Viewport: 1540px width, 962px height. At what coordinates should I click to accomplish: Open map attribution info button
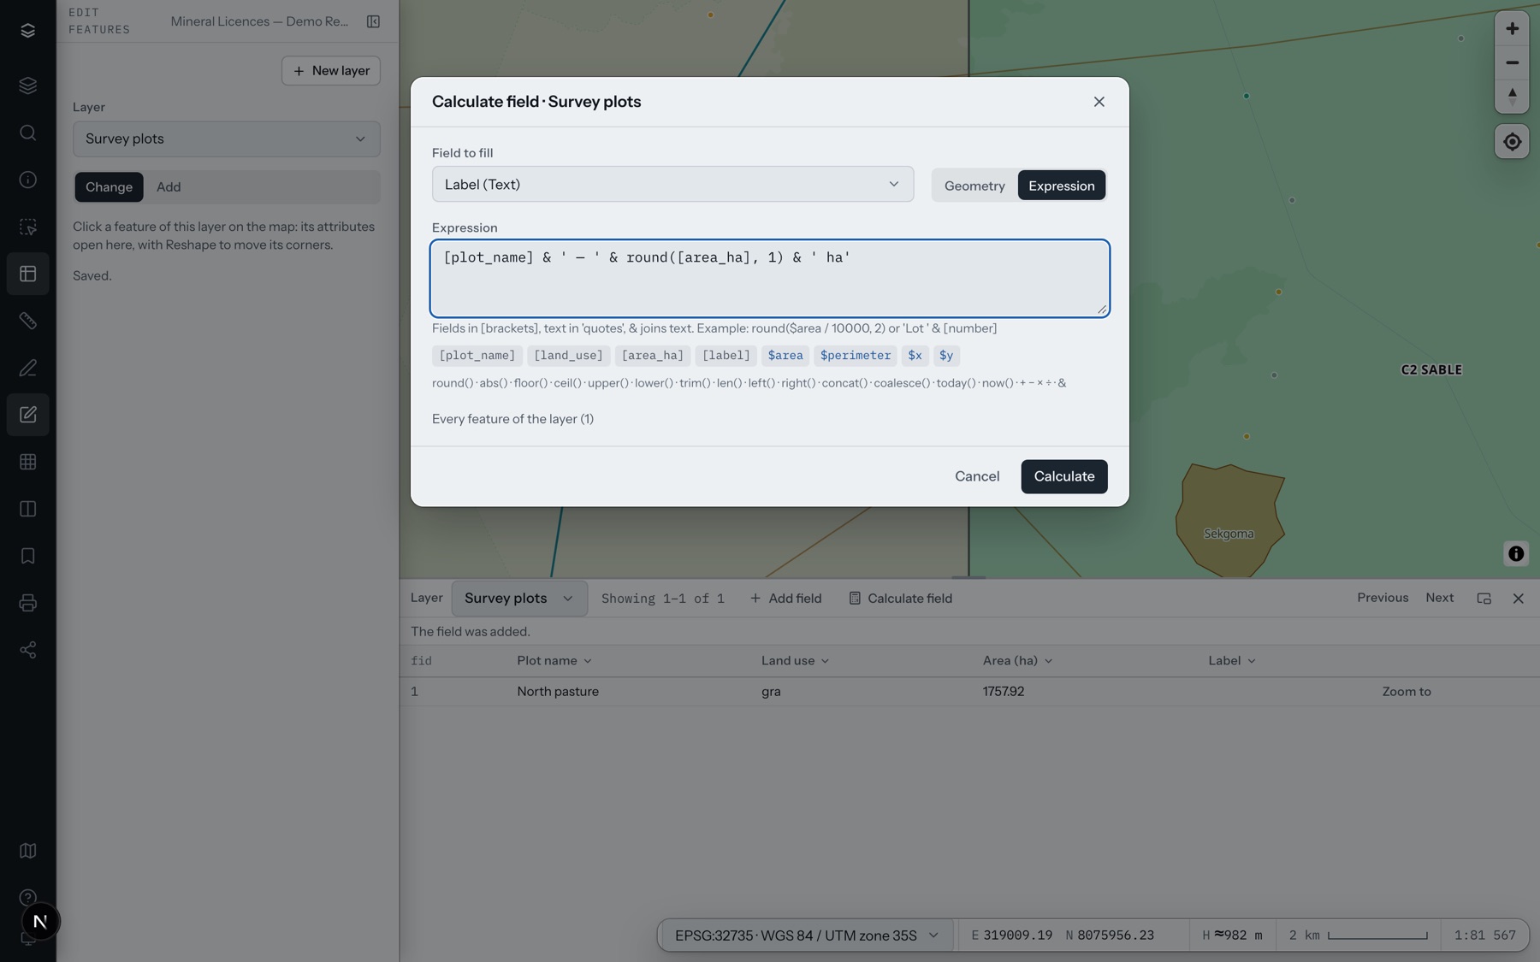coord(1516,554)
